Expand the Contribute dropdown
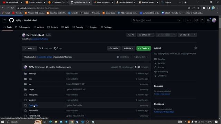The width and height of the screenshot is (221, 124). click(x=124, y=57)
